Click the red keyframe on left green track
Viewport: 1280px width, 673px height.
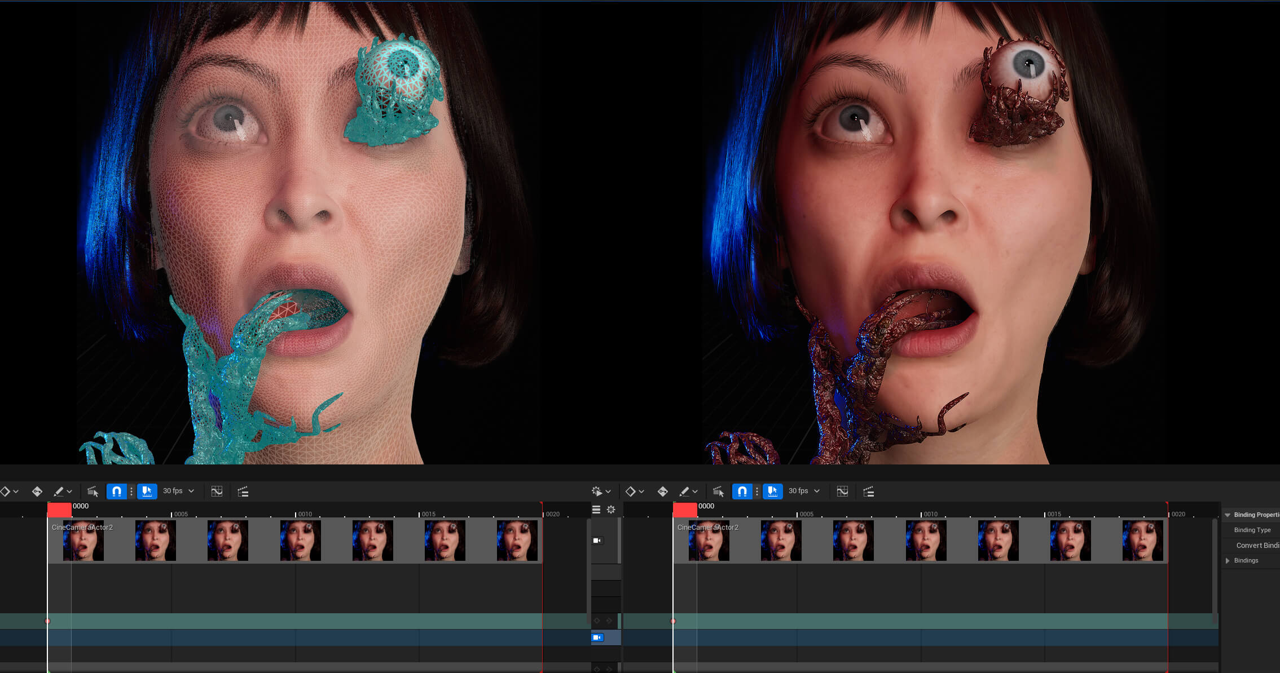pyautogui.click(x=47, y=621)
